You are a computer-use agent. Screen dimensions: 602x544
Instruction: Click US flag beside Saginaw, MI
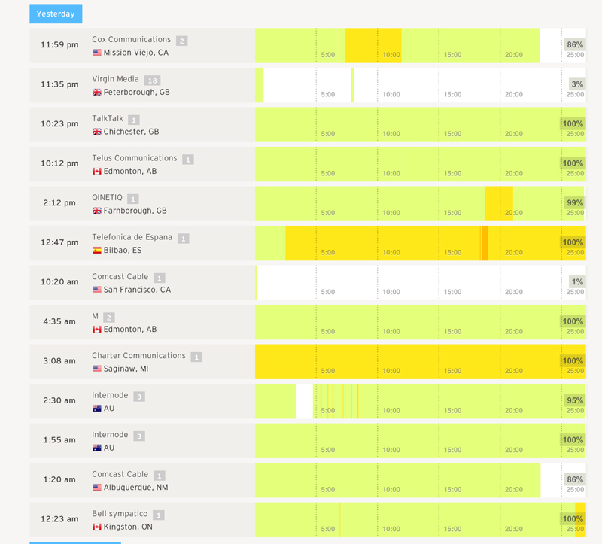[x=97, y=369]
